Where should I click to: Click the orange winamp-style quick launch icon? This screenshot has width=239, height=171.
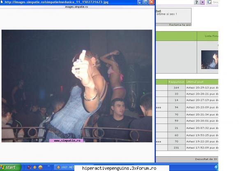click(35, 167)
